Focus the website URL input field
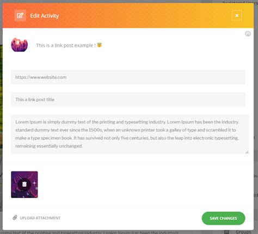The height and width of the screenshot is (234, 258). 128,77
